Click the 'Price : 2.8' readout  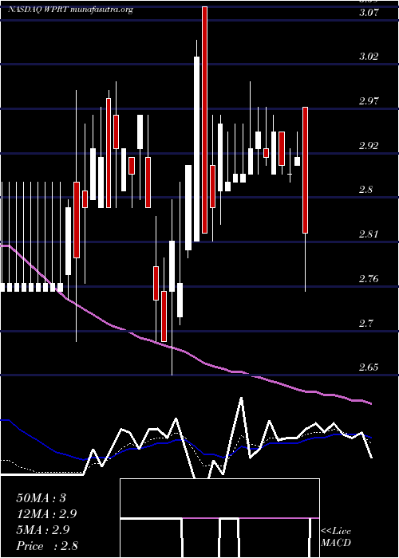[47, 546]
